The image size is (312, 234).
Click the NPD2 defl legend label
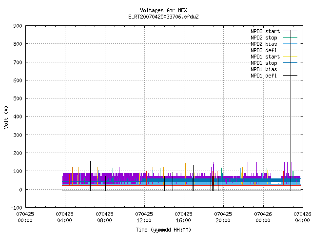pos(264,50)
